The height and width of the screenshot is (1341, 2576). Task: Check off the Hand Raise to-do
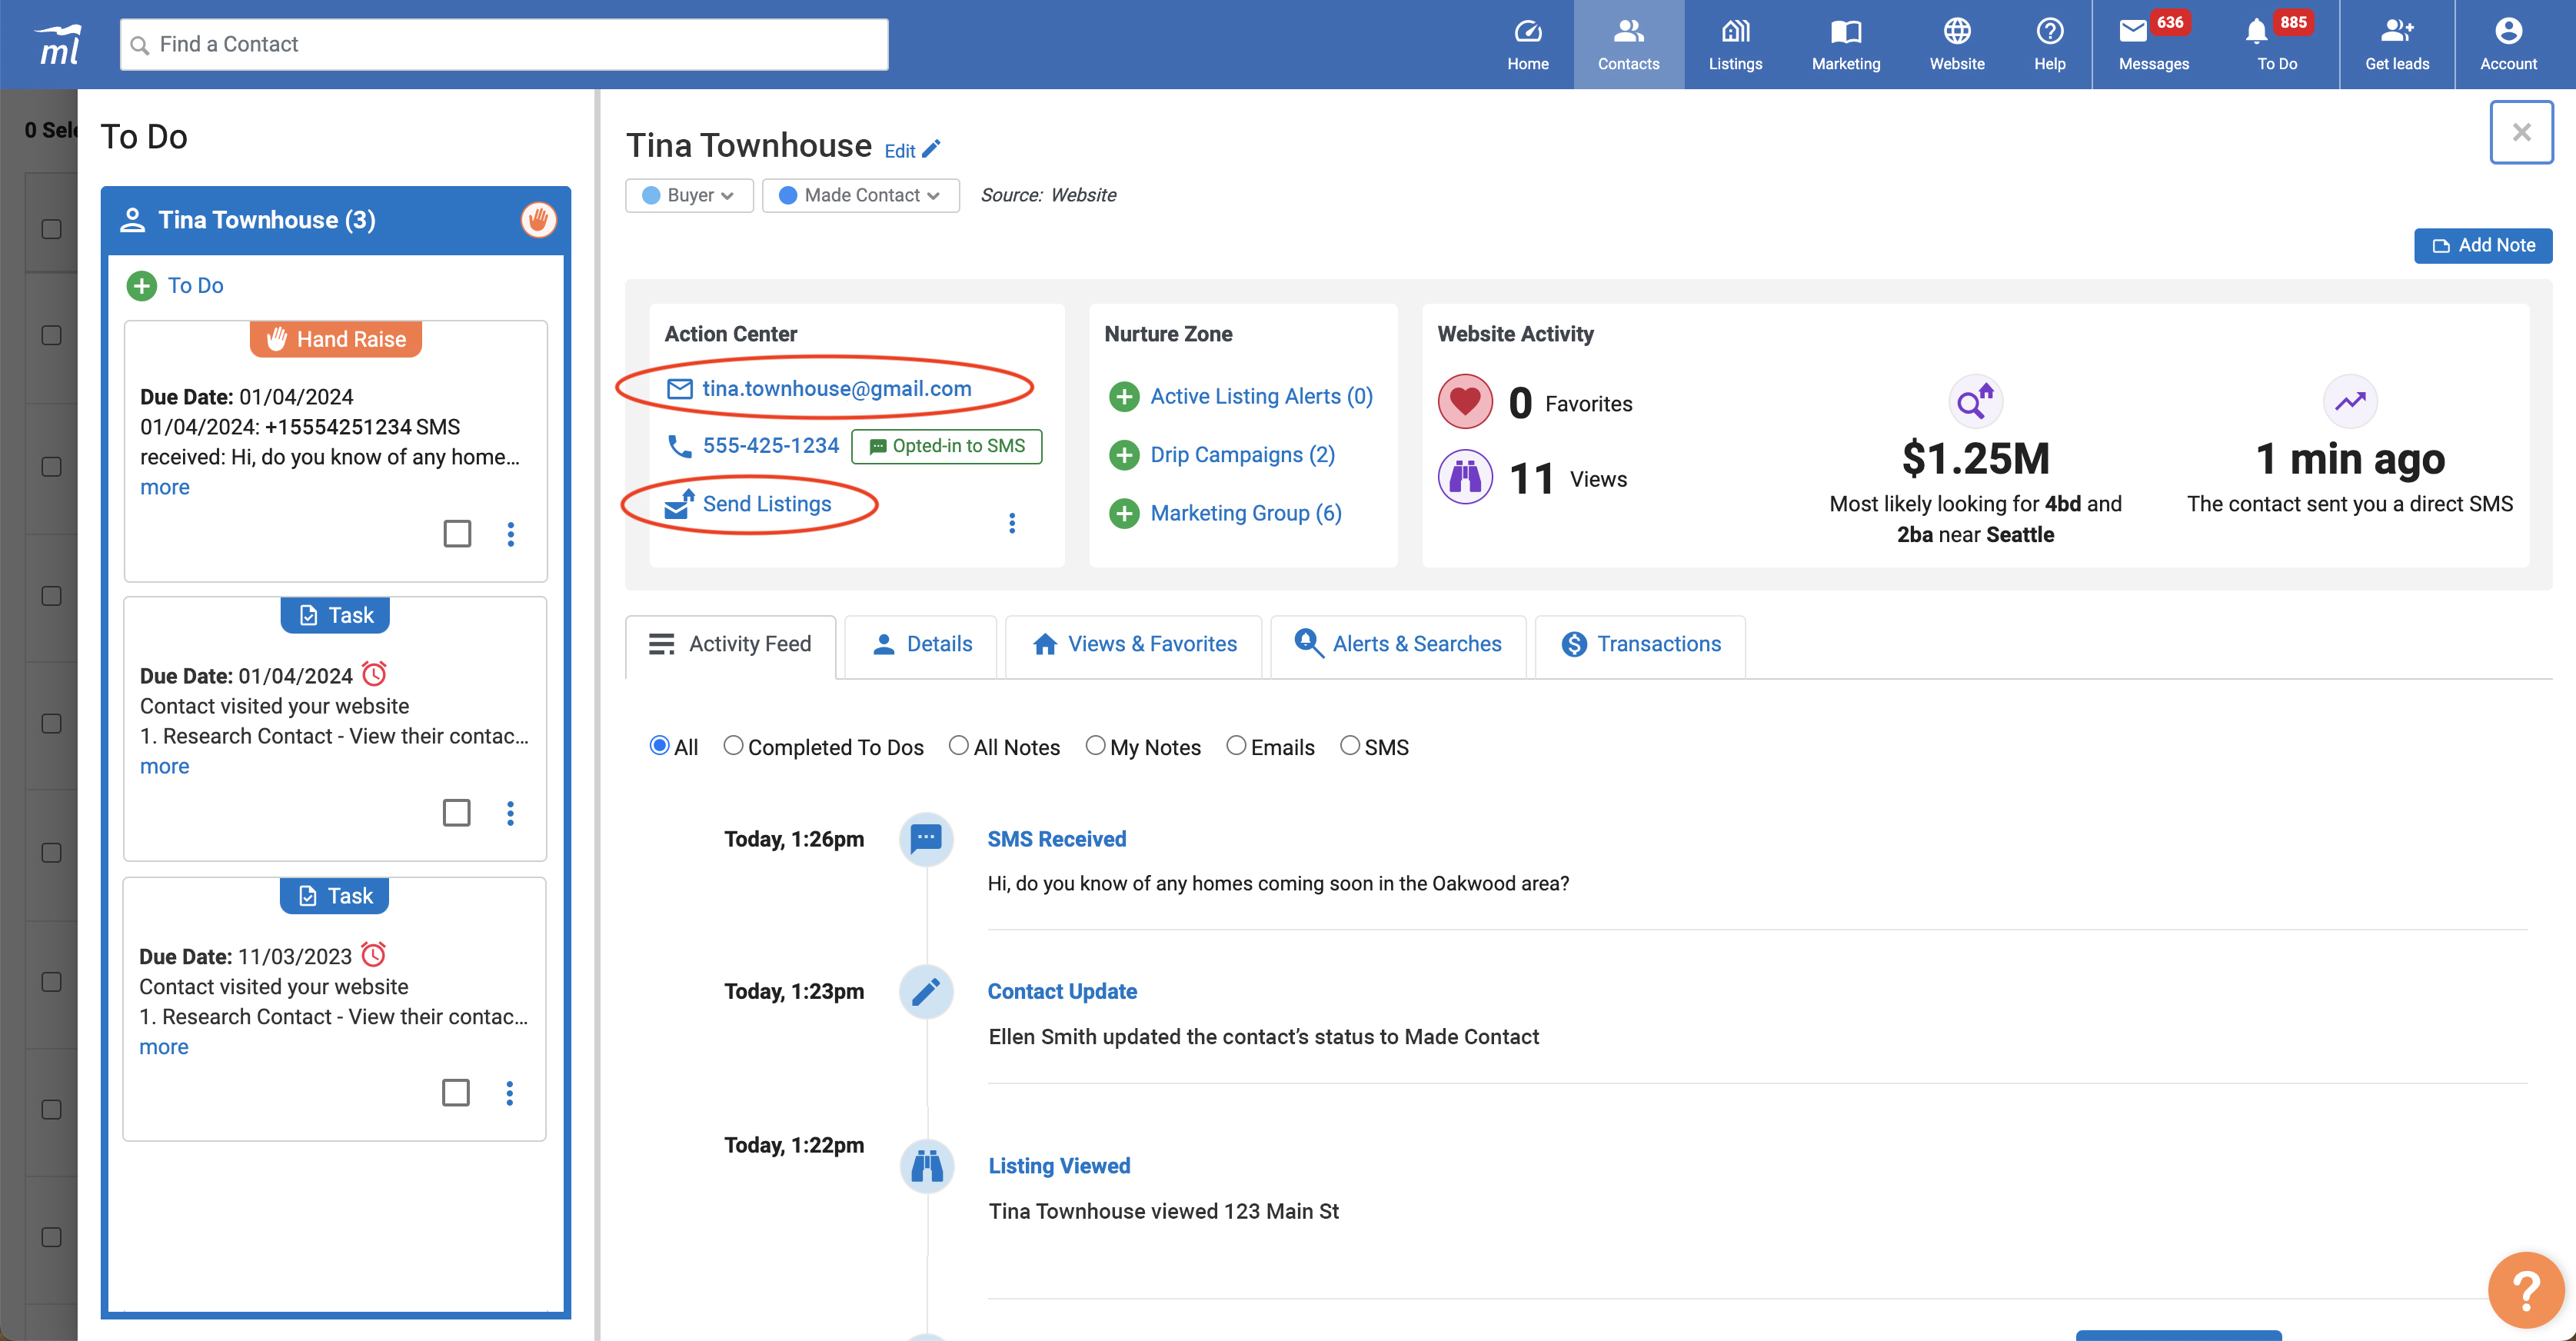457,533
